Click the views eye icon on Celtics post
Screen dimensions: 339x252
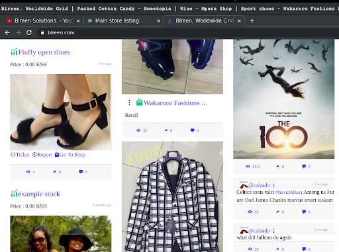coord(250,212)
